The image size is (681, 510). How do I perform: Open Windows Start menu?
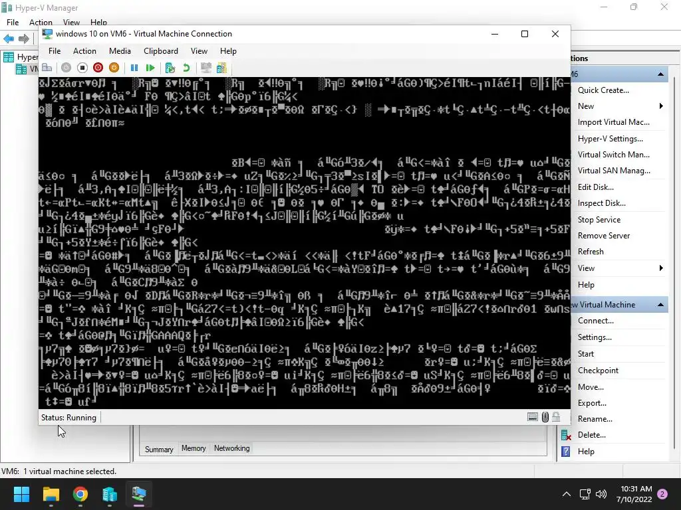tap(21, 494)
